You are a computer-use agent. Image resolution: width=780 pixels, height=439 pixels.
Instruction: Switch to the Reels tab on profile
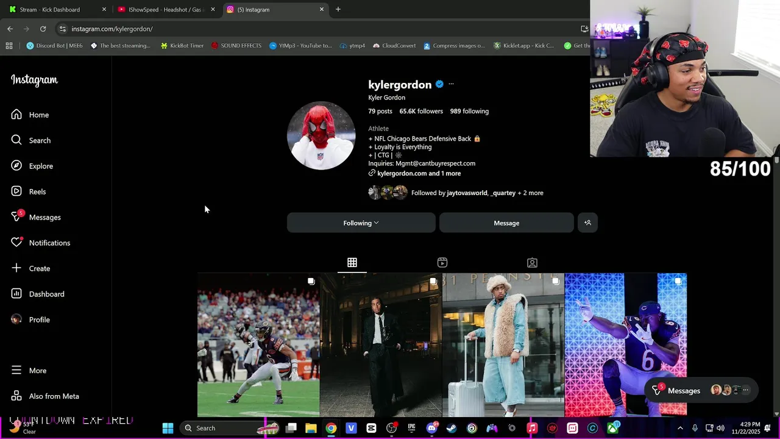point(442,262)
